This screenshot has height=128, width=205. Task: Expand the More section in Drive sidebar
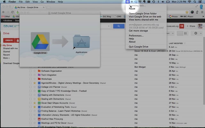coord(6,58)
